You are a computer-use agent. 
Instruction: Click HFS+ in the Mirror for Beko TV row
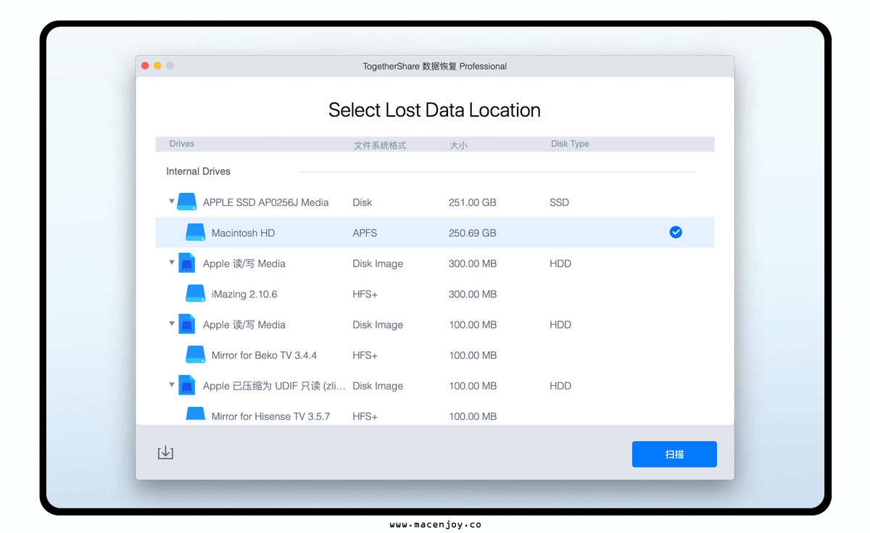click(x=365, y=355)
